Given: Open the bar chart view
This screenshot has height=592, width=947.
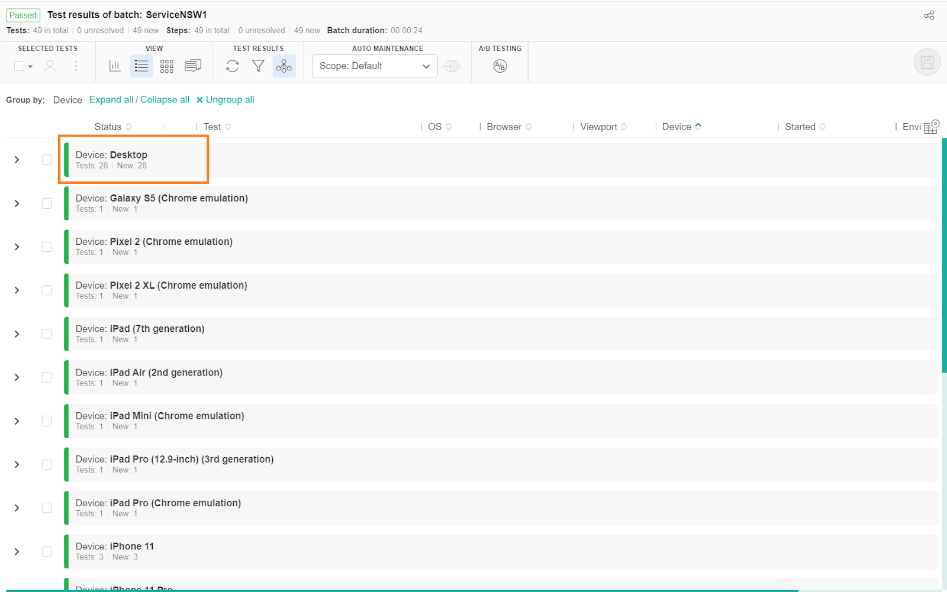Looking at the screenshot, I should [115, 66].
